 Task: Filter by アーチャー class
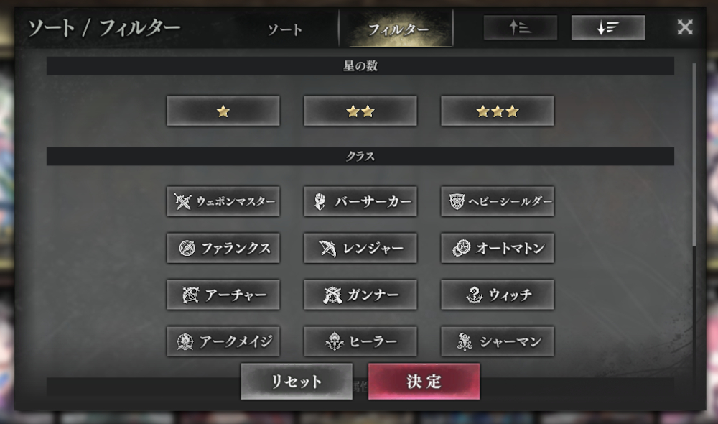tap(223, 295)
